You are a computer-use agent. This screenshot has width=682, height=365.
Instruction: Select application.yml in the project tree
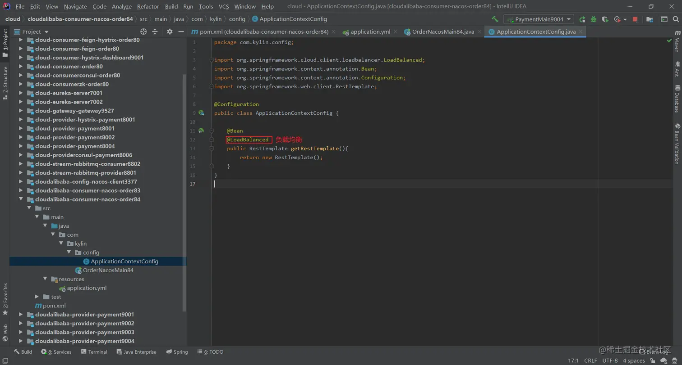87,288
